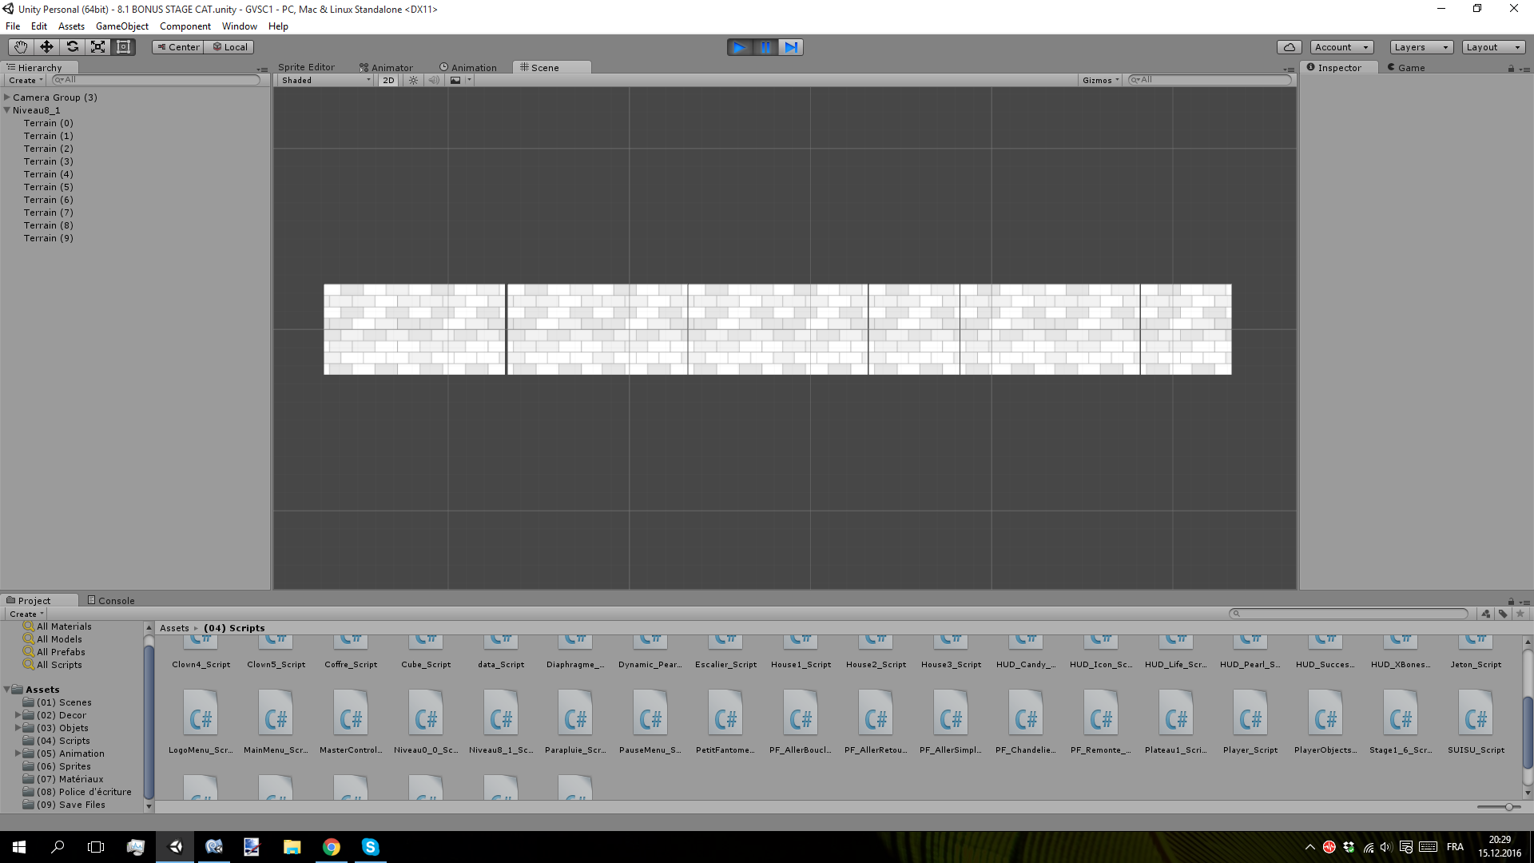Image resolution: width=1534 pixels, height=863 pixels.
Task: Open the Layers dropdown
Action: pyautogui.click(x=1420, y=47)
